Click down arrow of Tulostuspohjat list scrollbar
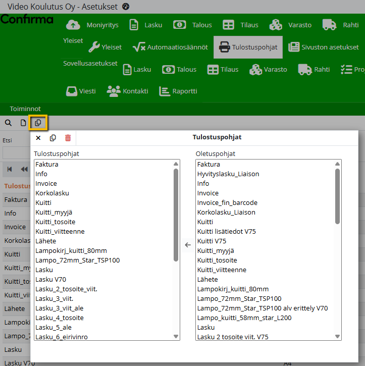Screen dimensions: 365x366 click(176, 336)
